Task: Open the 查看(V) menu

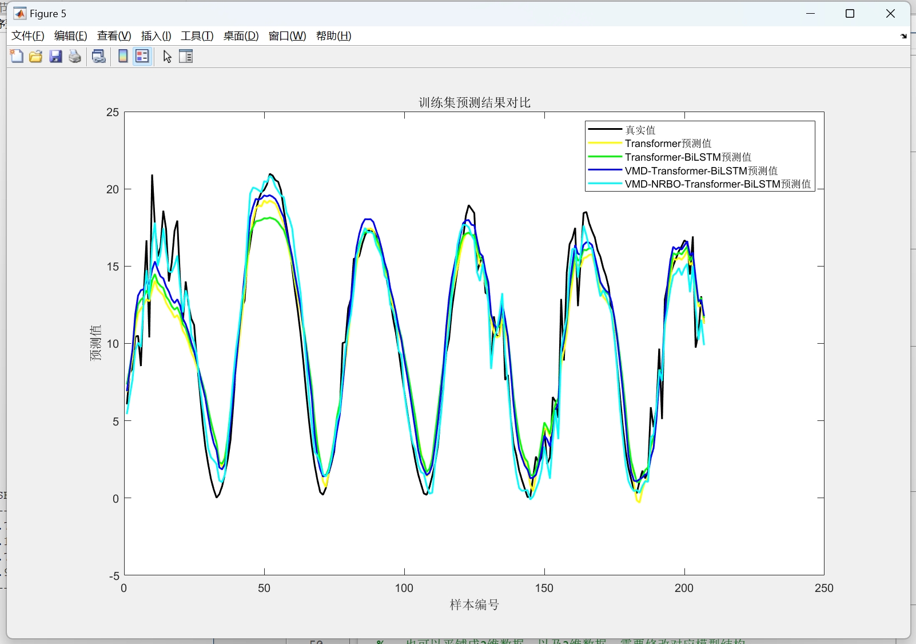Action: coord(113,35)
